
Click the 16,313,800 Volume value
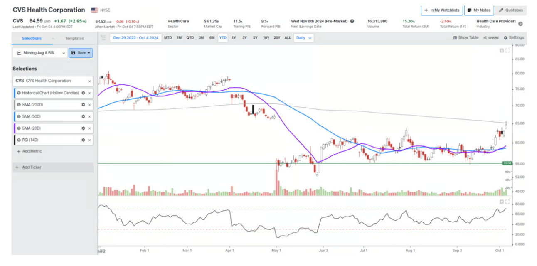pos(377,21)
